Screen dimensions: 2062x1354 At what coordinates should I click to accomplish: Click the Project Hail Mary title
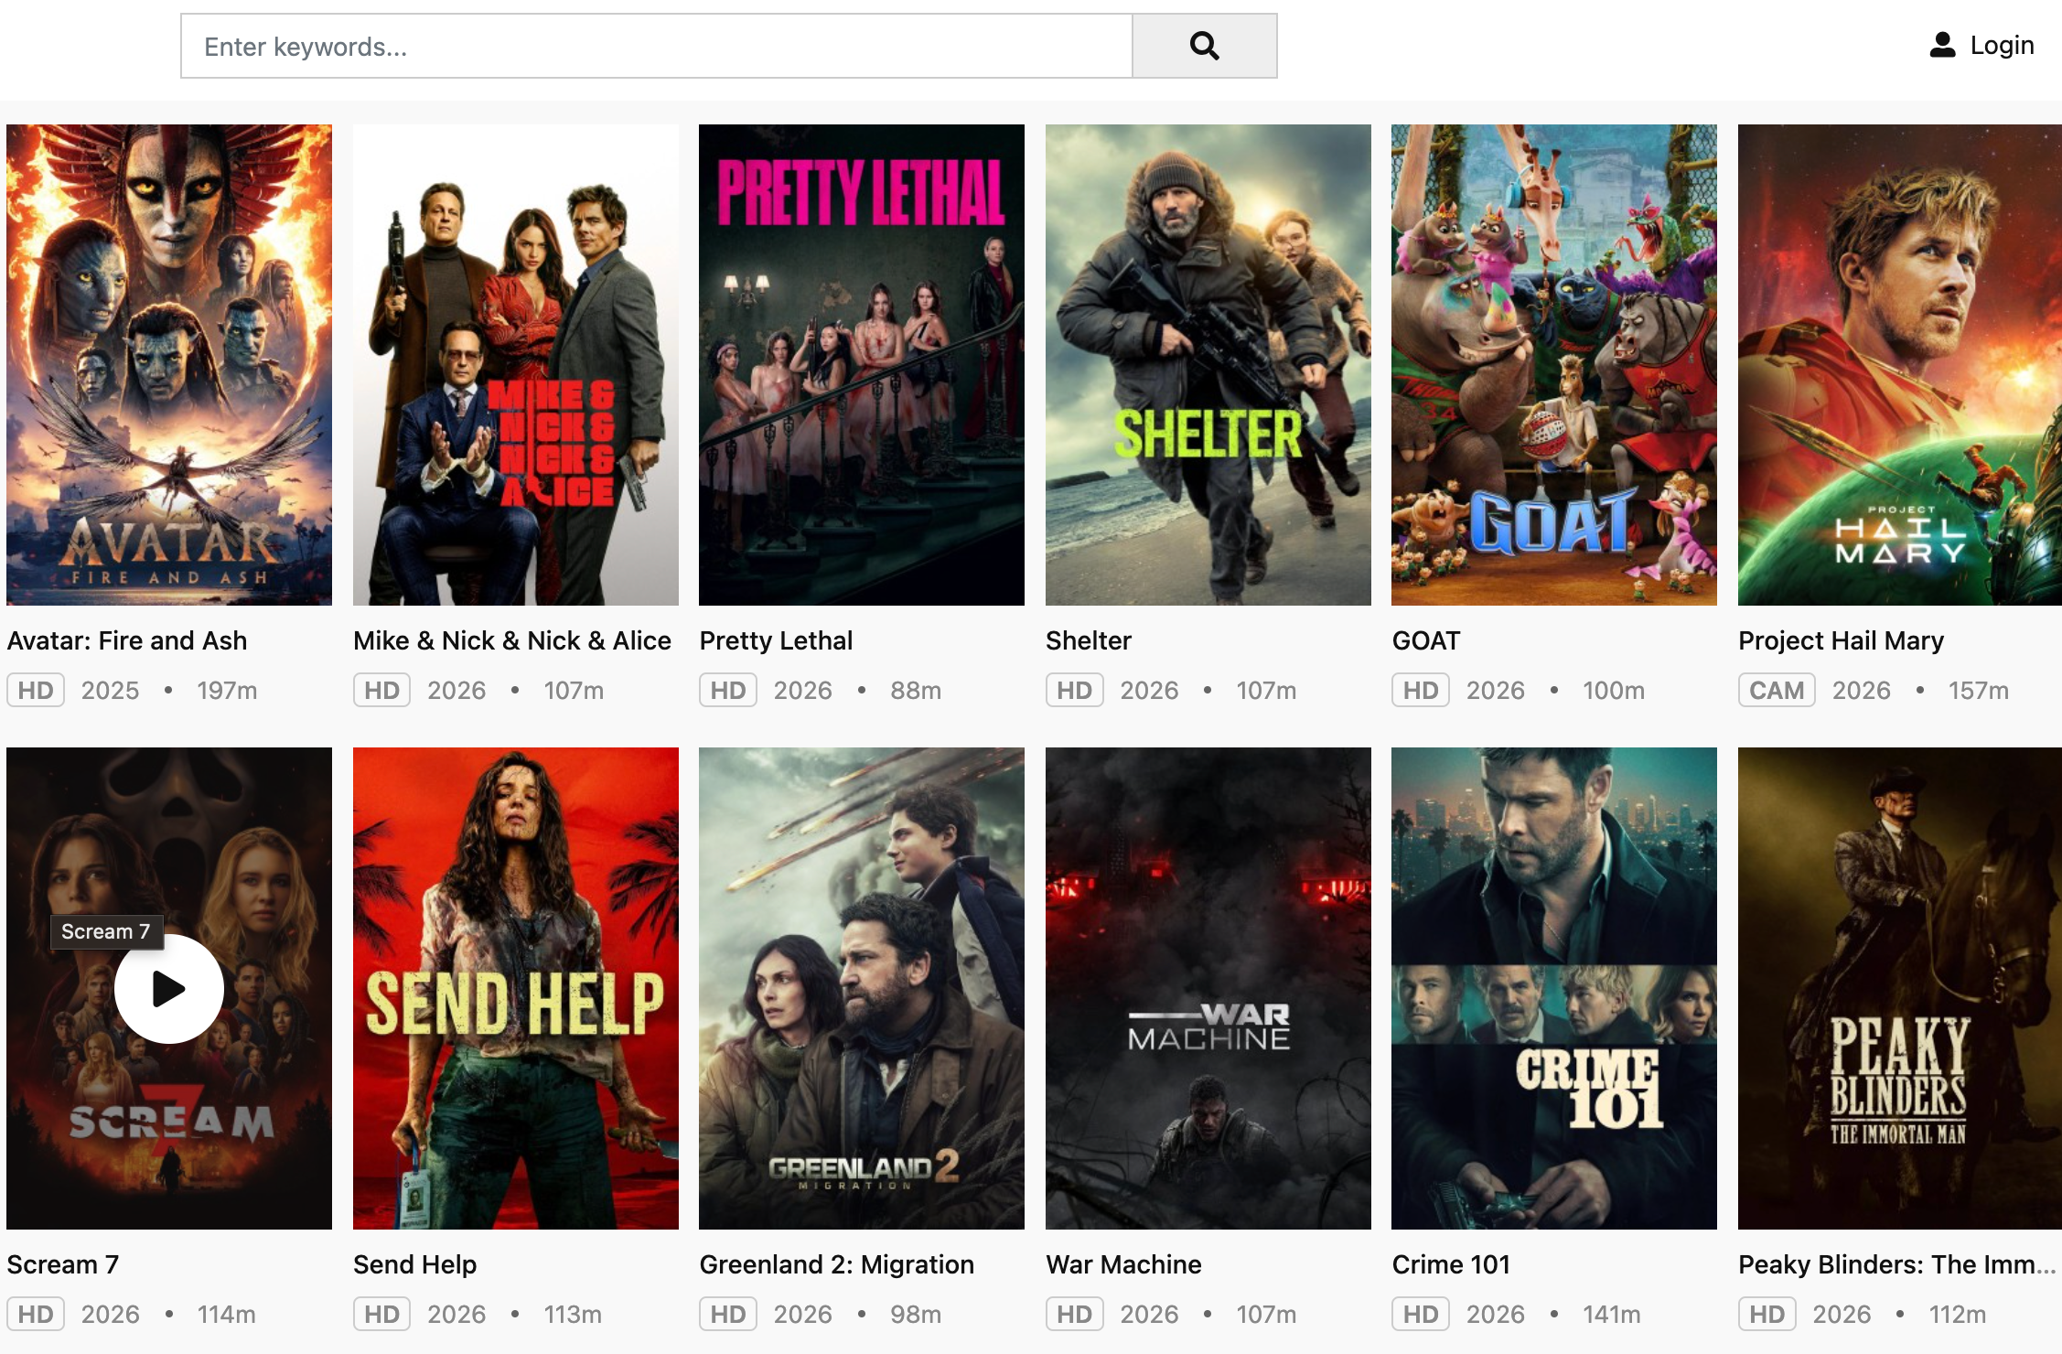coord(1841,640)
